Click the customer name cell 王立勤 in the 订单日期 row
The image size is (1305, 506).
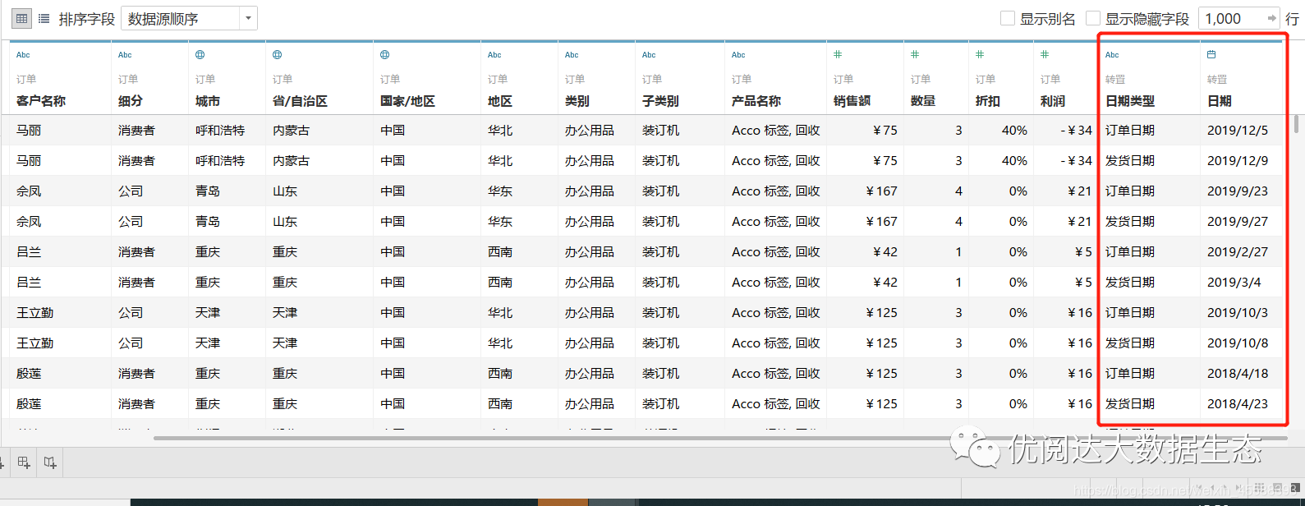coord(35,312)
